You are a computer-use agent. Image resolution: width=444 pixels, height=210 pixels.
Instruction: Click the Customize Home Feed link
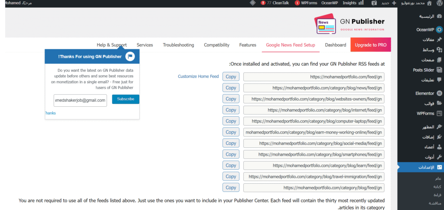198,76
